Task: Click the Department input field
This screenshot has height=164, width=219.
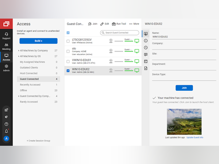Action: (184, 68)
